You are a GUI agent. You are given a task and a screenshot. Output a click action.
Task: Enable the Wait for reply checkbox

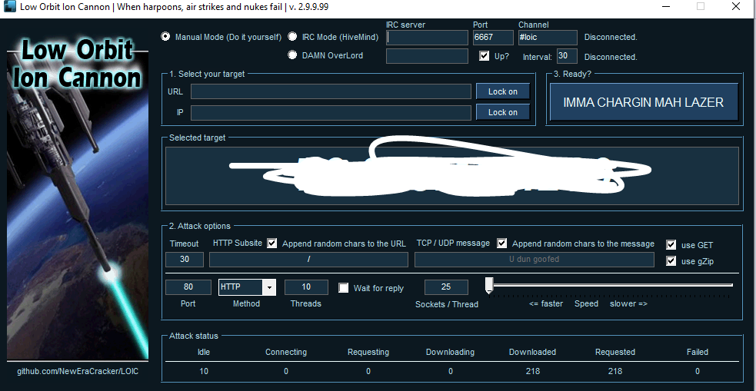click(x=343, y=288)
